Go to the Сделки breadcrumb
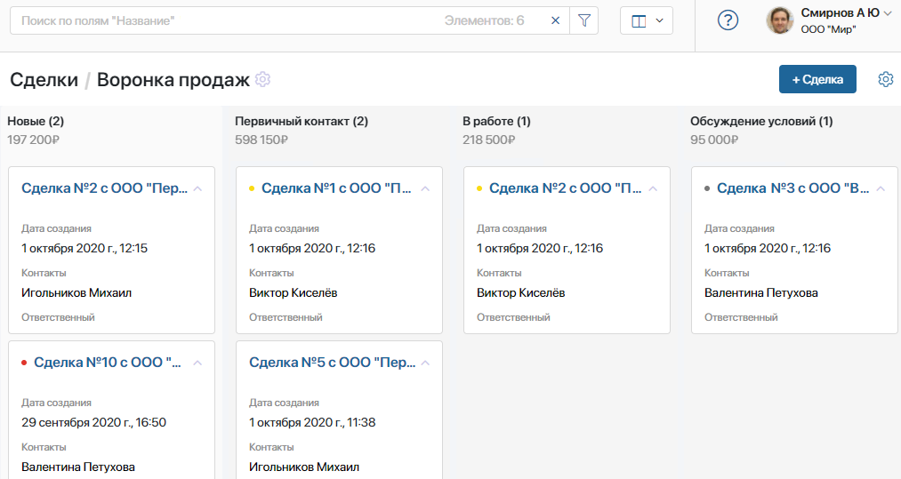 click(x=44, y=79)
